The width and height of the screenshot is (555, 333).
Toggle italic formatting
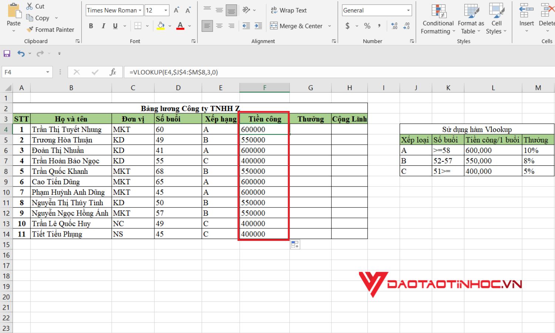coord(103,26)
